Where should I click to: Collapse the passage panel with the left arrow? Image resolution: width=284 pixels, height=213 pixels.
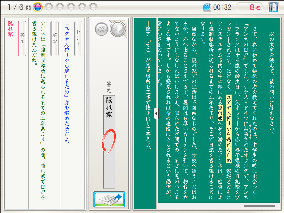156,113
